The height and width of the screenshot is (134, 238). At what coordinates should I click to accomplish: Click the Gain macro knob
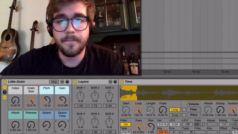coord(62,100)
